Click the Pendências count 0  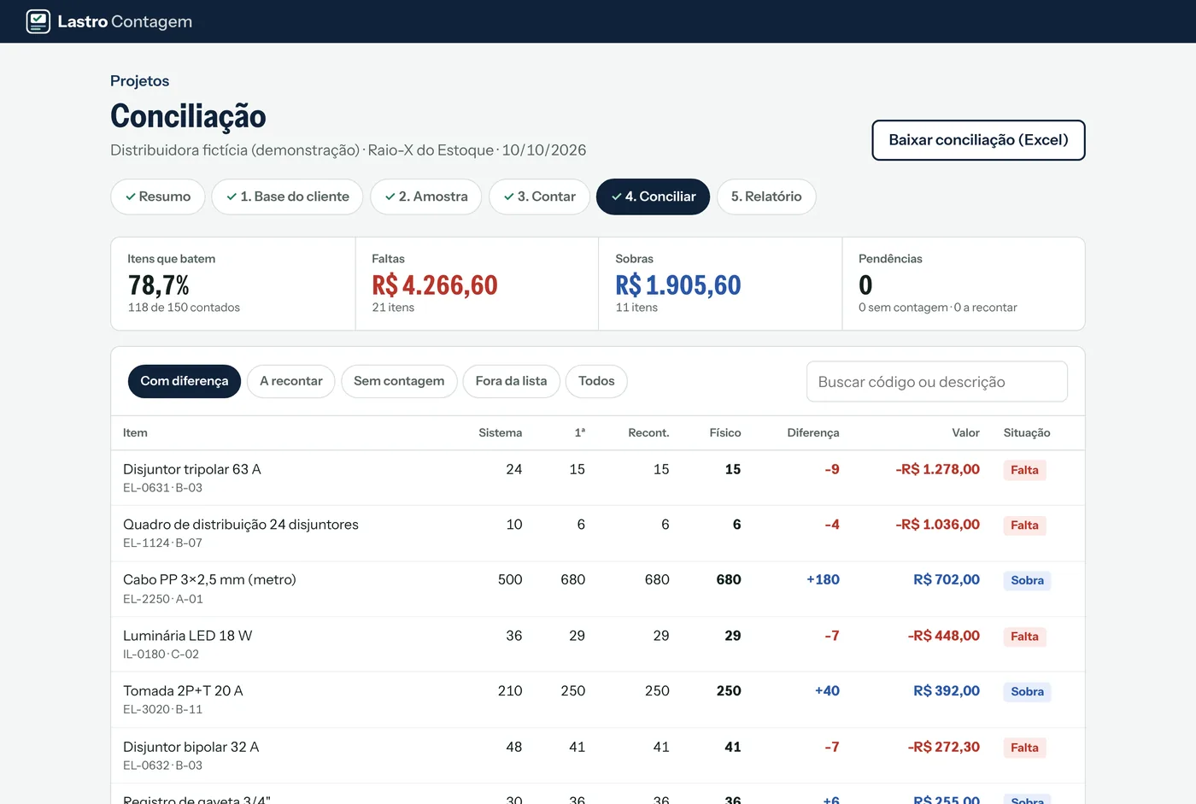[865, 285]
